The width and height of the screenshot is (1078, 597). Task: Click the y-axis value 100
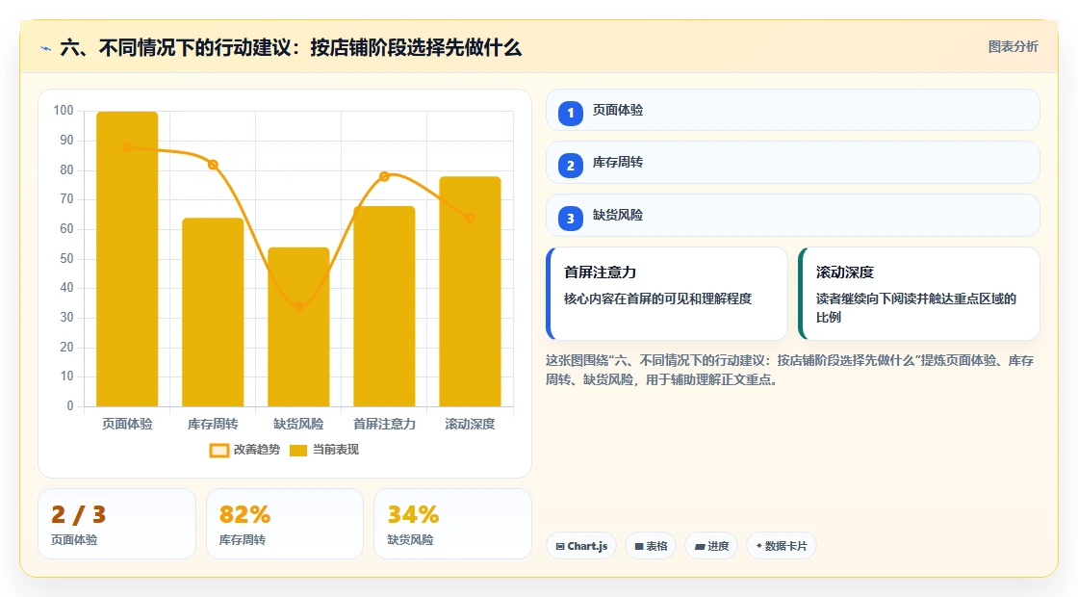click(x=64, y=111)
